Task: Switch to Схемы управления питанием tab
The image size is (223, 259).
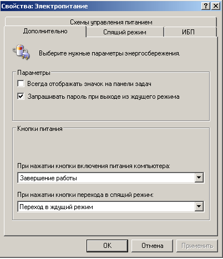Action: pyautogui.click(x=111, y=22)
